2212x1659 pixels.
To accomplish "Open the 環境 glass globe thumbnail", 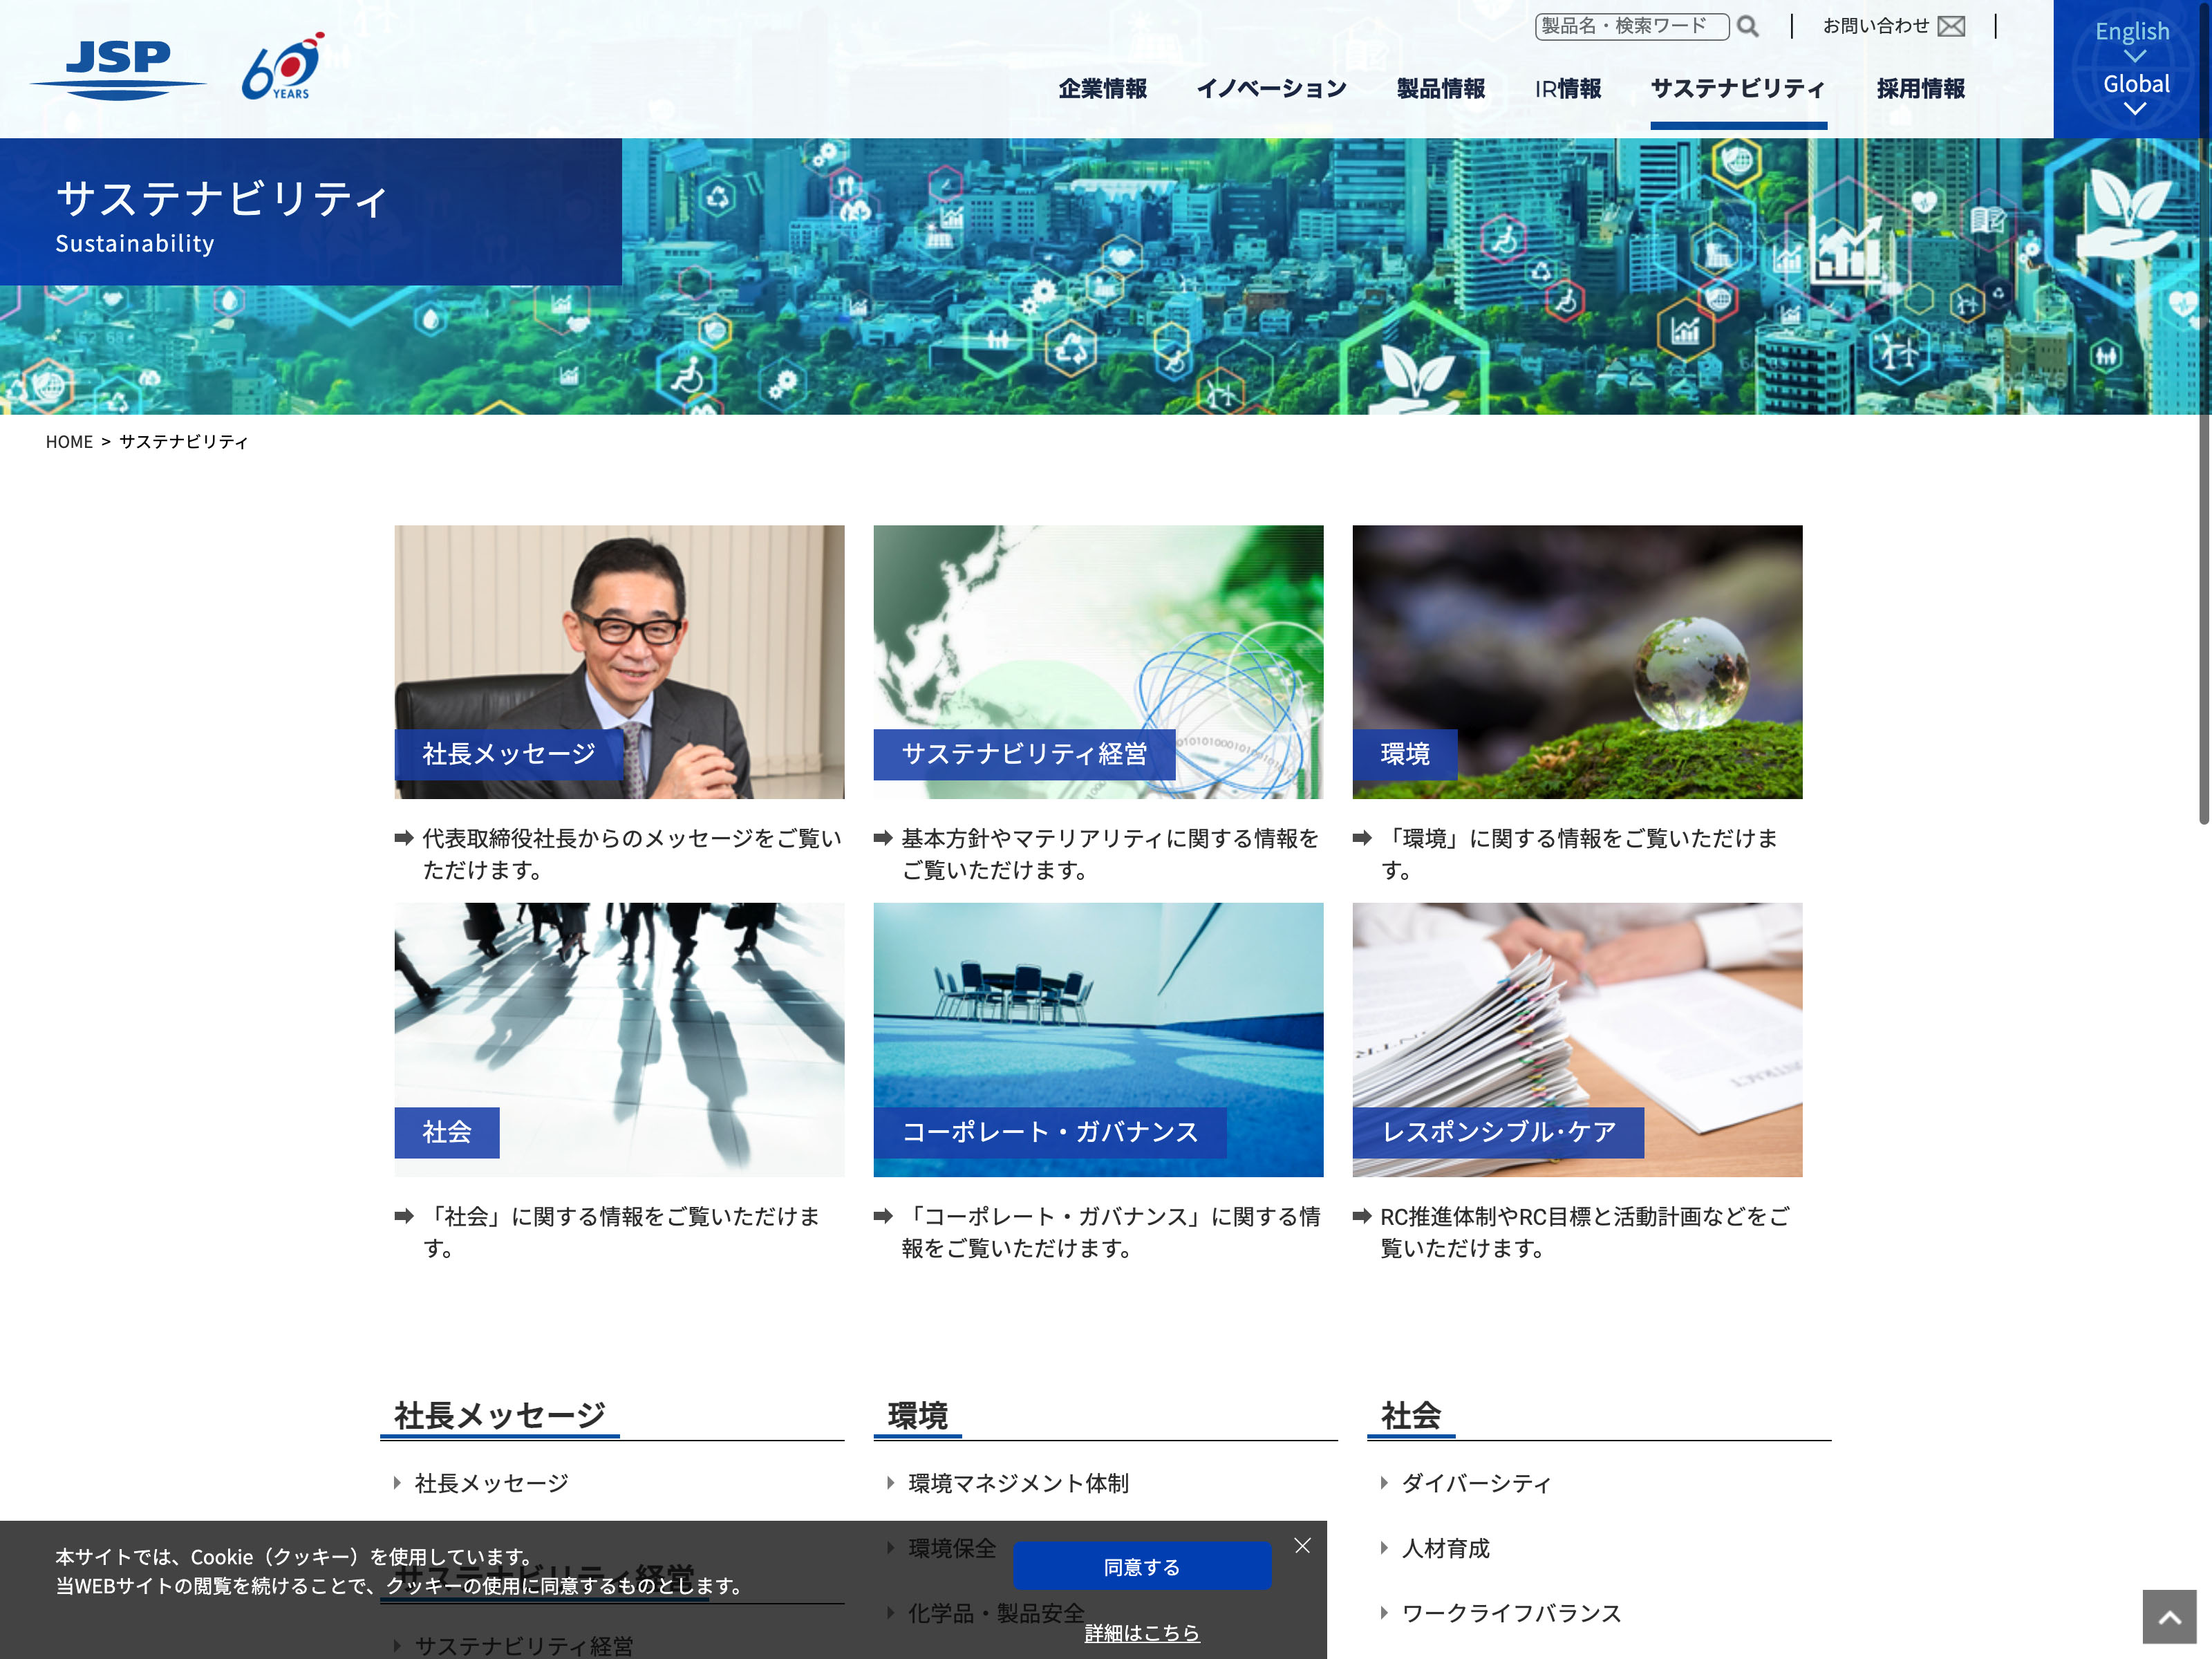I will 1577,662.
